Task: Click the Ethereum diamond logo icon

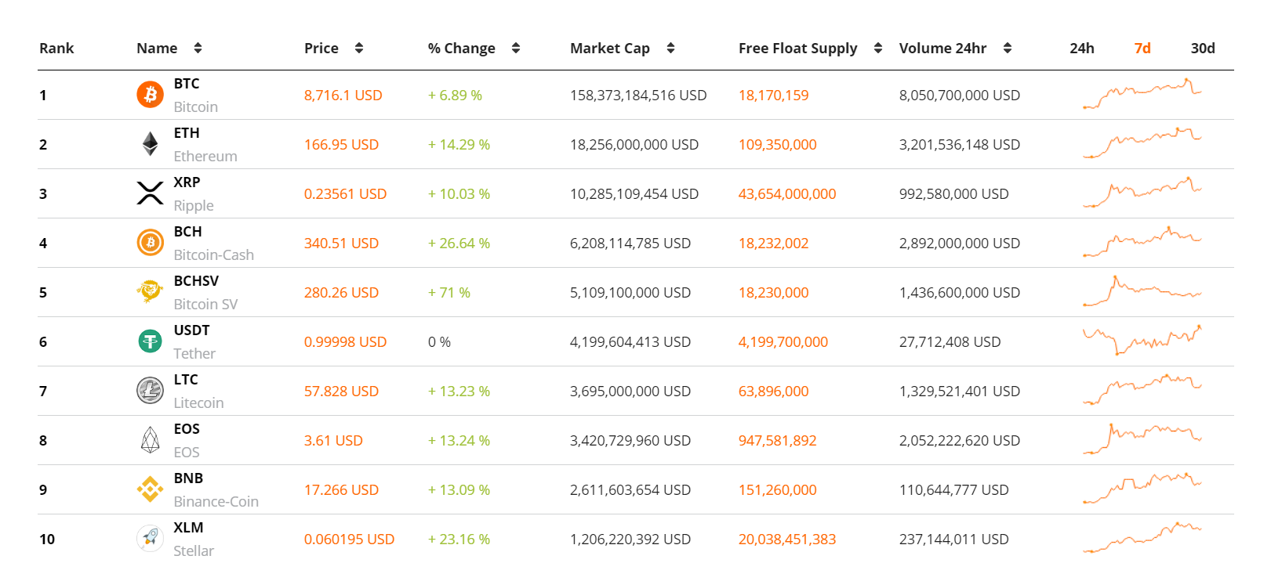Action: tap(150, 144)
